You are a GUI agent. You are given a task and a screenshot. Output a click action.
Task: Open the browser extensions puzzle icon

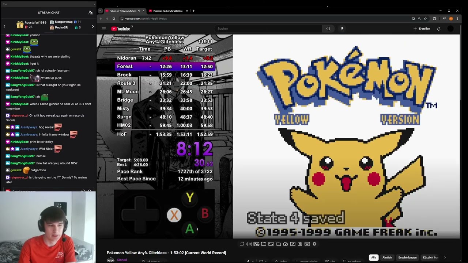point(435,19)
